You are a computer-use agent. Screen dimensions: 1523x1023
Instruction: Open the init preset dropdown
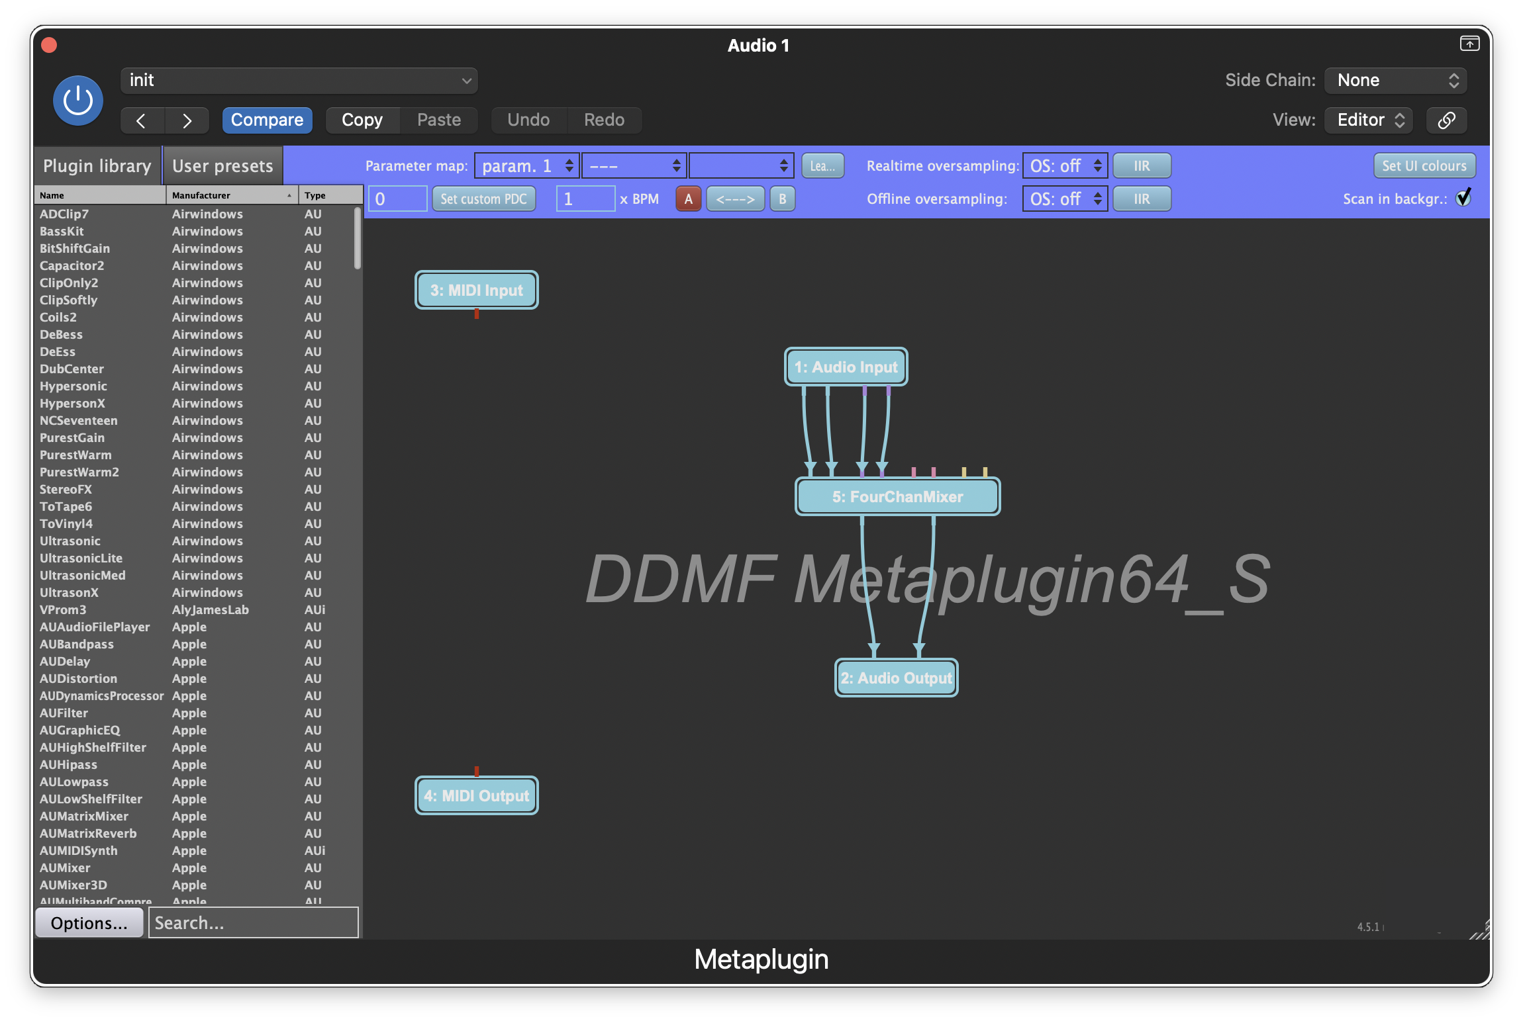point(299,81)
